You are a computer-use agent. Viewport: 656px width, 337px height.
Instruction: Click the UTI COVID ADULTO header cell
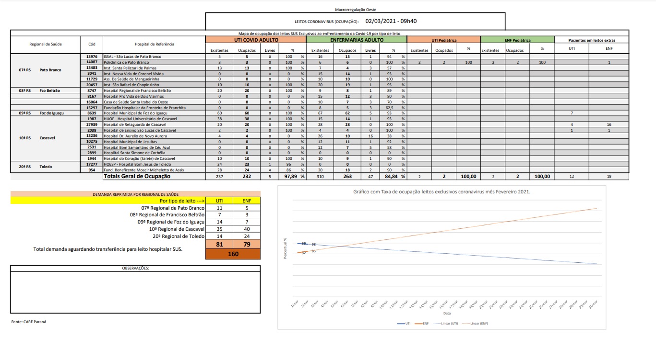tap(255, 40)
